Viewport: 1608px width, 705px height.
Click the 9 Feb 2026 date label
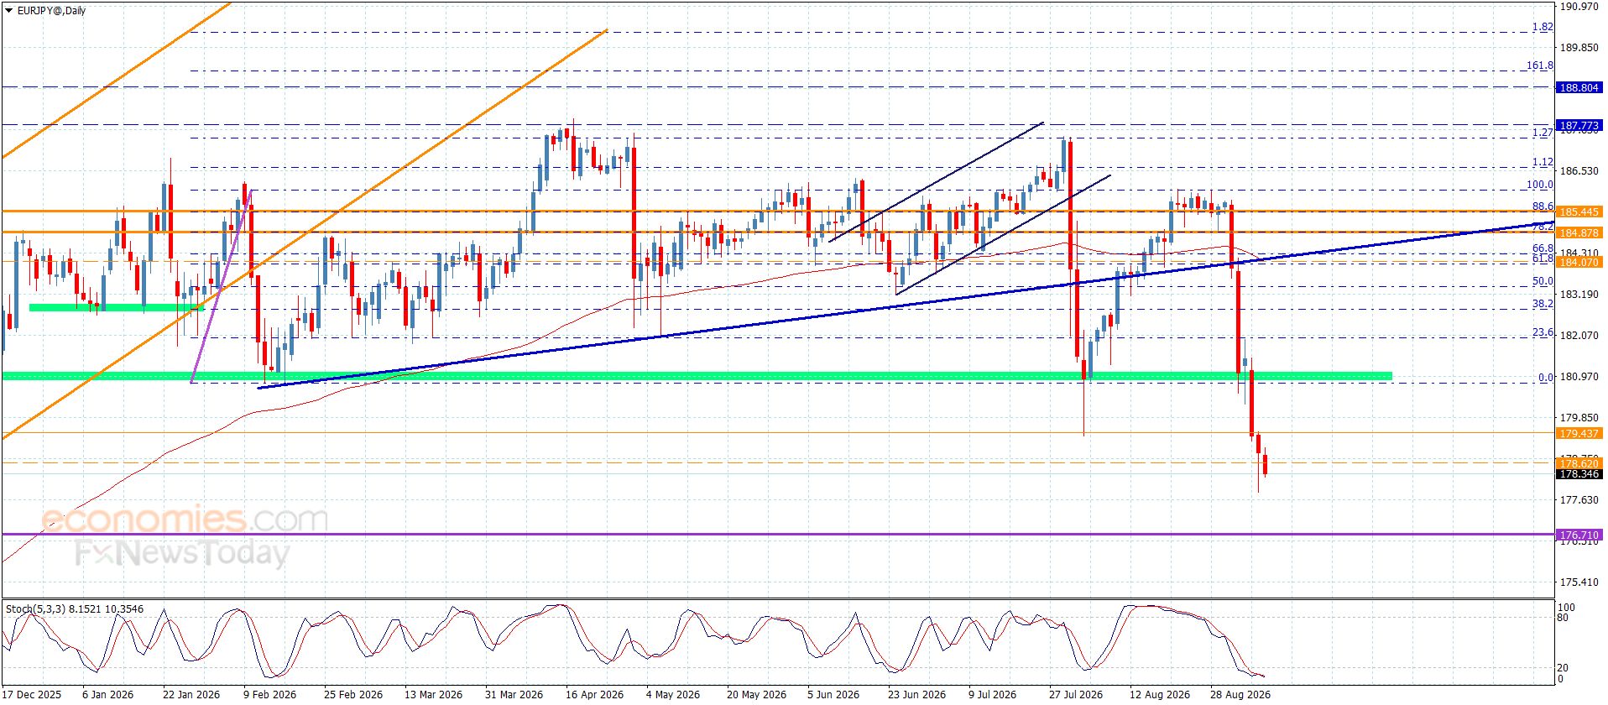tap(270, 694)
